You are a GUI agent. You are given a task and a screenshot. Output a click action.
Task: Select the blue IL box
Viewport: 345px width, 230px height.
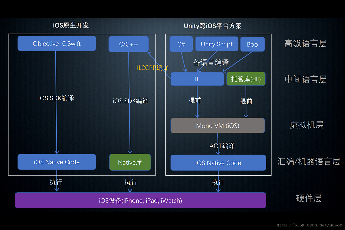click(197, 79)
